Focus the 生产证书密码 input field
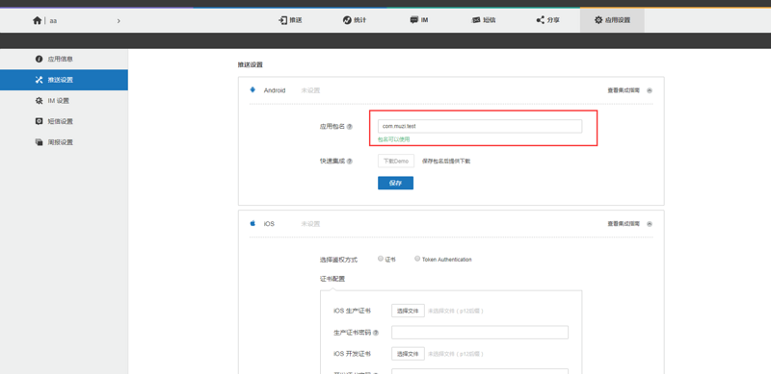Image resolution: width=771 pixels, height=374 pixels. (x=480, y=333)
